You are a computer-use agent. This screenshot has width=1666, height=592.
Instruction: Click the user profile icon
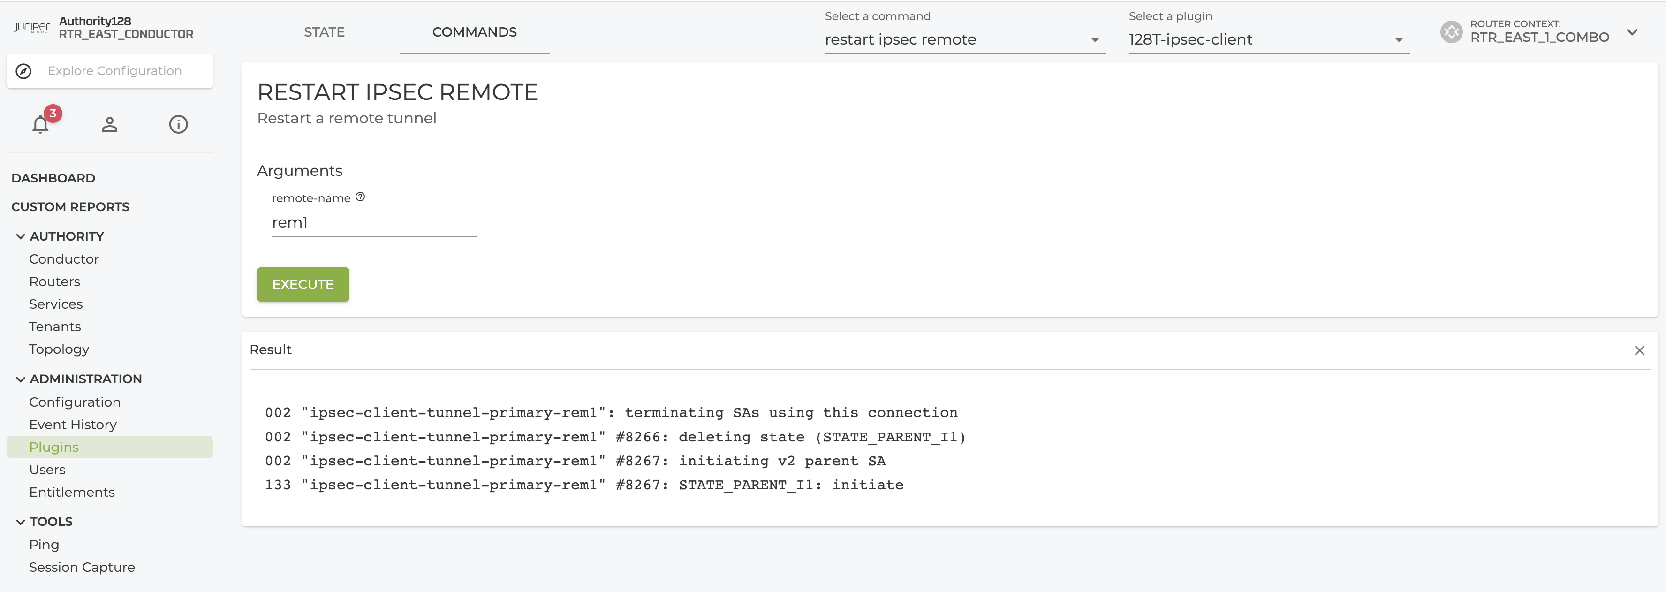pos(109,124)
